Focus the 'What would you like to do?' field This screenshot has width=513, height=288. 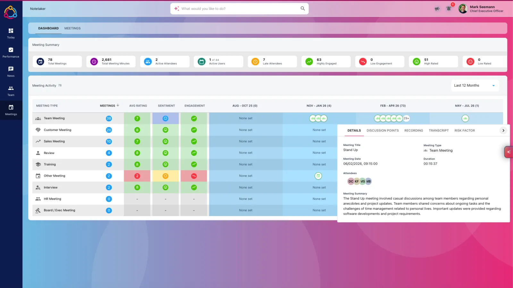tap(240, 9)
